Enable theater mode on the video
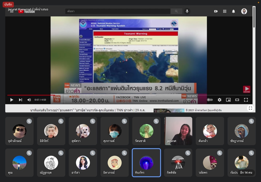The height and width of the screenshot is (182, 261). 237,100
